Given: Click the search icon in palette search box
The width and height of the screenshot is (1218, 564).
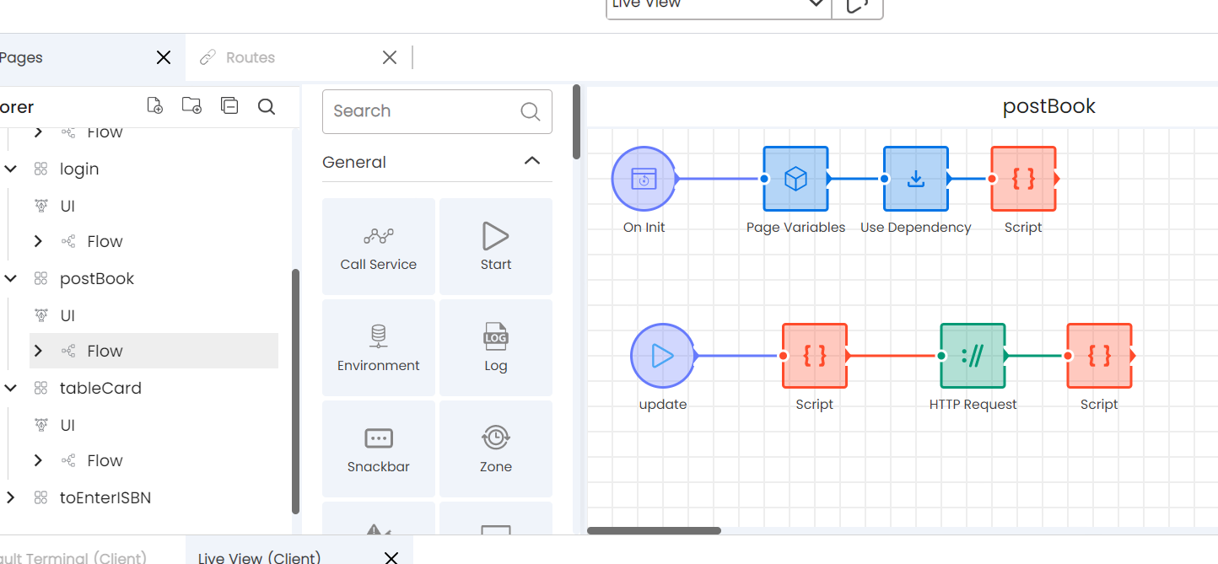Looking at the screenshot, I should click(530, 111).
